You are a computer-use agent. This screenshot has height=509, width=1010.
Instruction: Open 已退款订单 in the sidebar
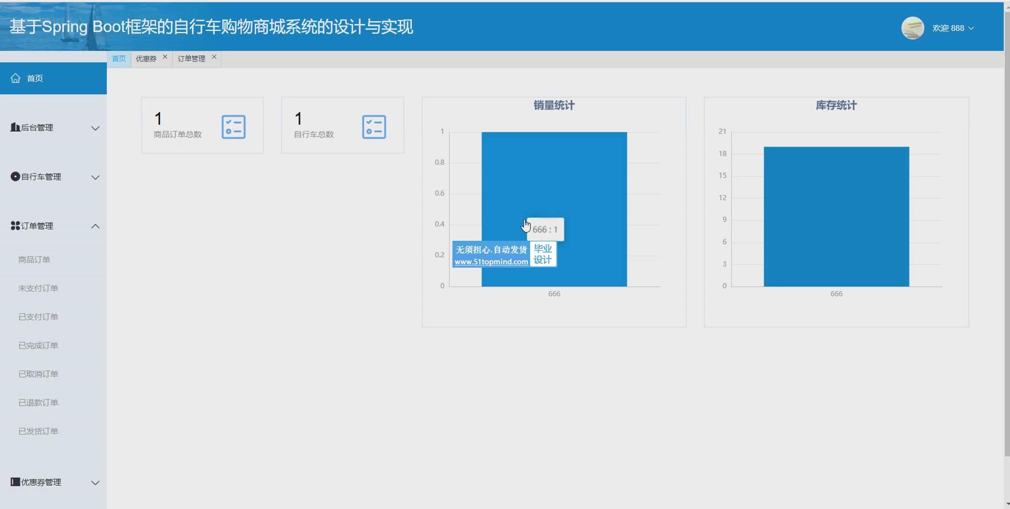tap(38, 403)
